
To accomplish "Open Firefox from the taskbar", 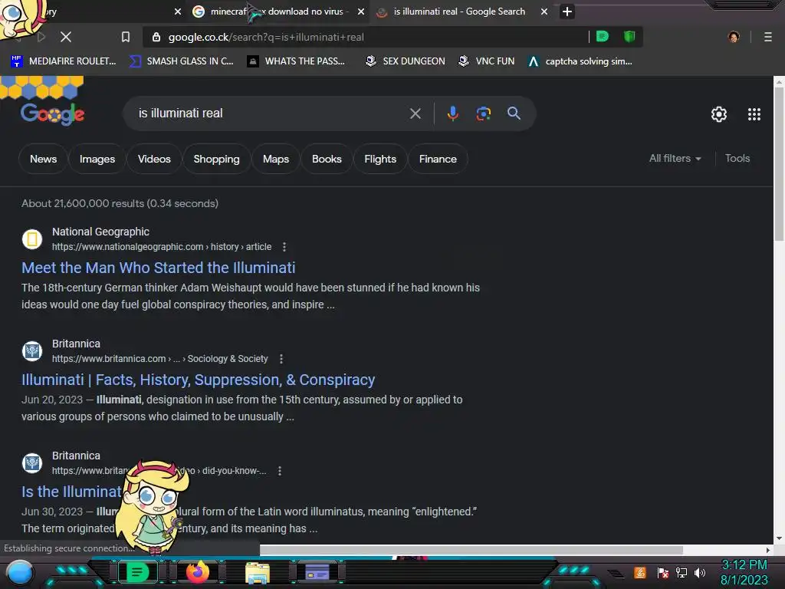I will pyautogui.click(x=197, y=572).
